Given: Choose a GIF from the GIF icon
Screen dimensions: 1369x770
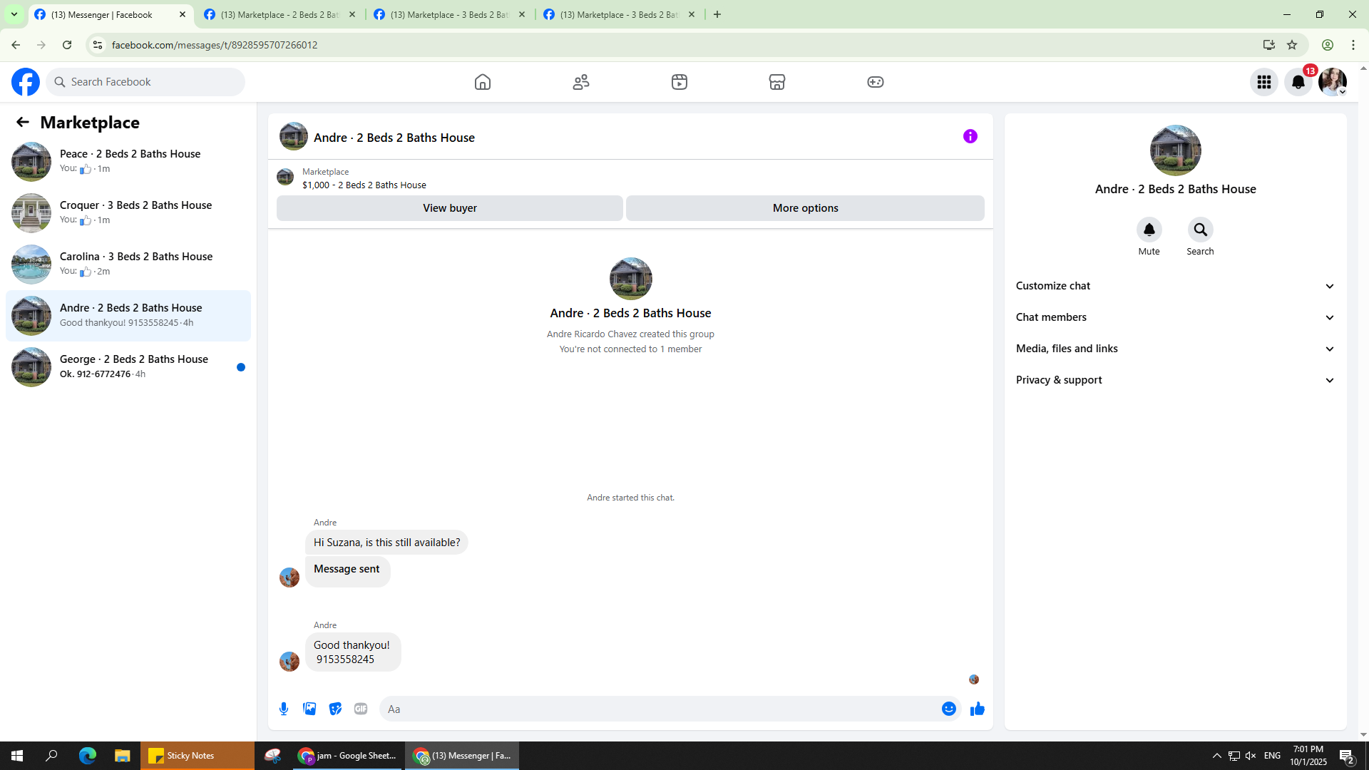Looking at the screenshot, I should [361, 709].
